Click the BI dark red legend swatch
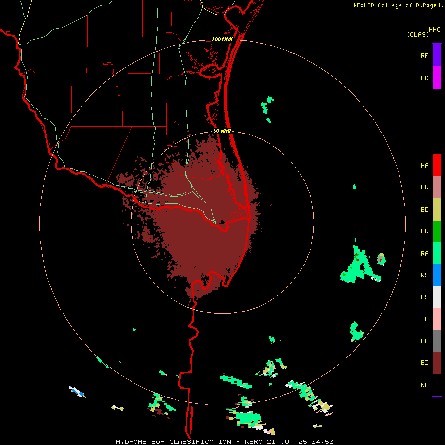Screen dimensions: 445x445 tap(437, 363)
